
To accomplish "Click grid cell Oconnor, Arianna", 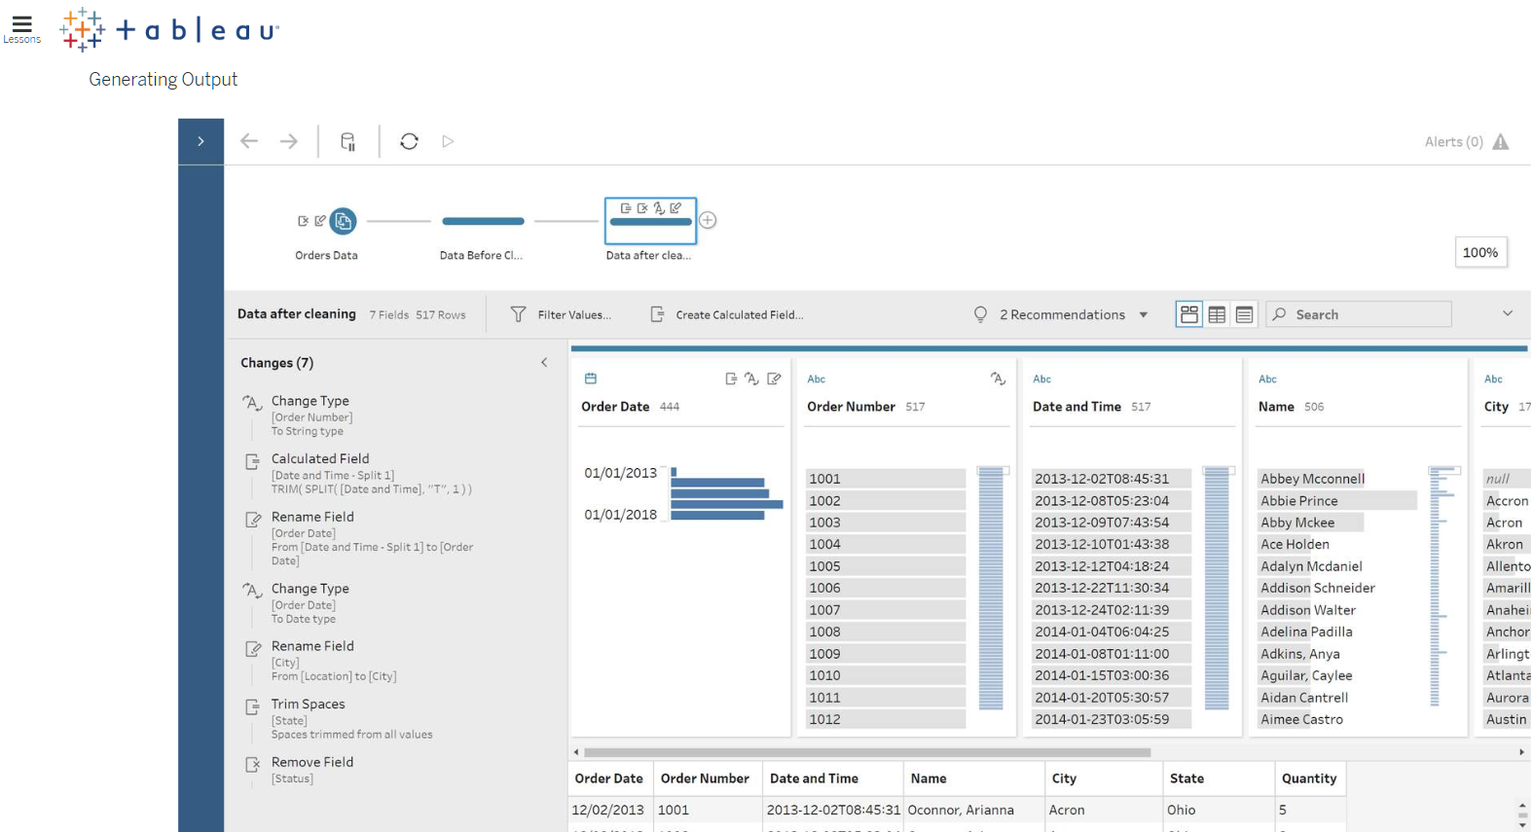I will [973, 810].
